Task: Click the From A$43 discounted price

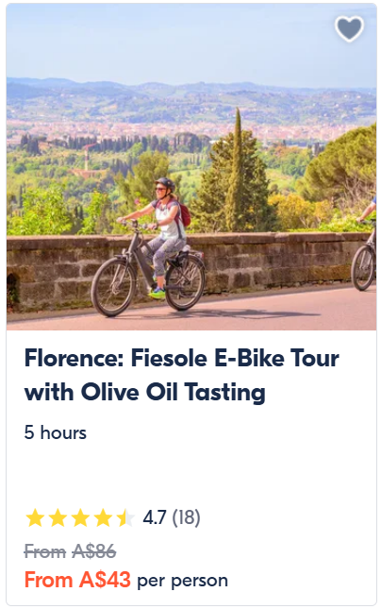Action: tap(77, 580)
